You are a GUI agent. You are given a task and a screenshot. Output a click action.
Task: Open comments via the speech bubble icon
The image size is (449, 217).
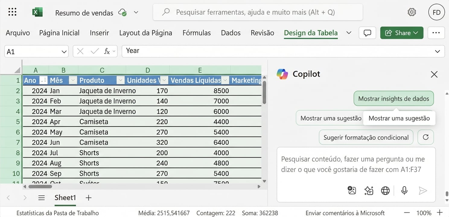click(x=367, y=33)
